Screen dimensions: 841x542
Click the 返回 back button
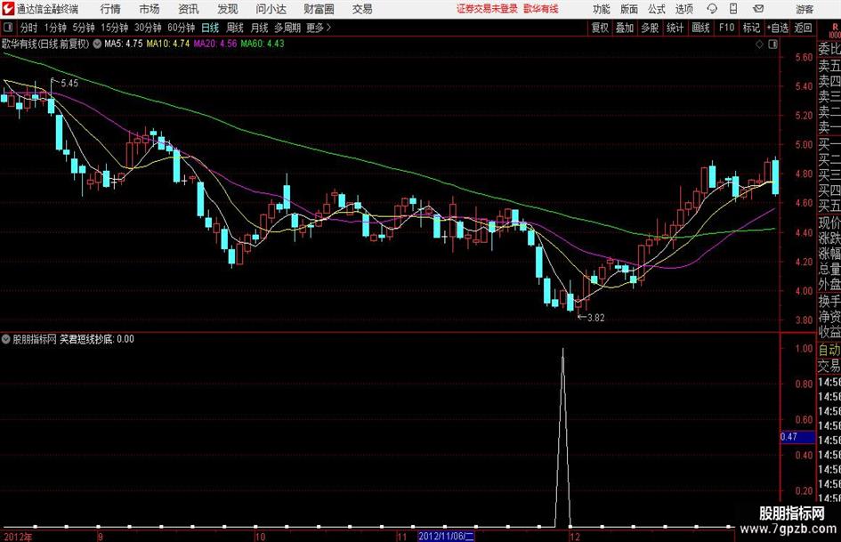pos(803,28)
